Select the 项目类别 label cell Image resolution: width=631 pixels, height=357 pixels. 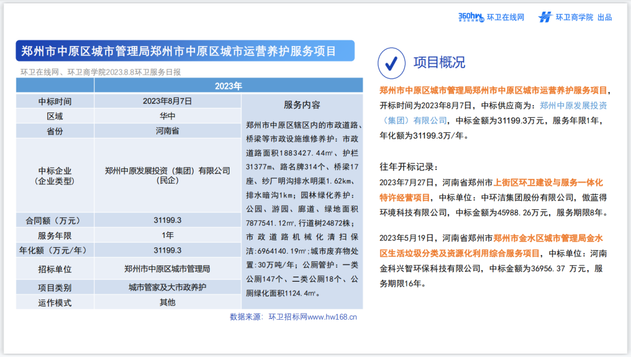click(55, 288)
